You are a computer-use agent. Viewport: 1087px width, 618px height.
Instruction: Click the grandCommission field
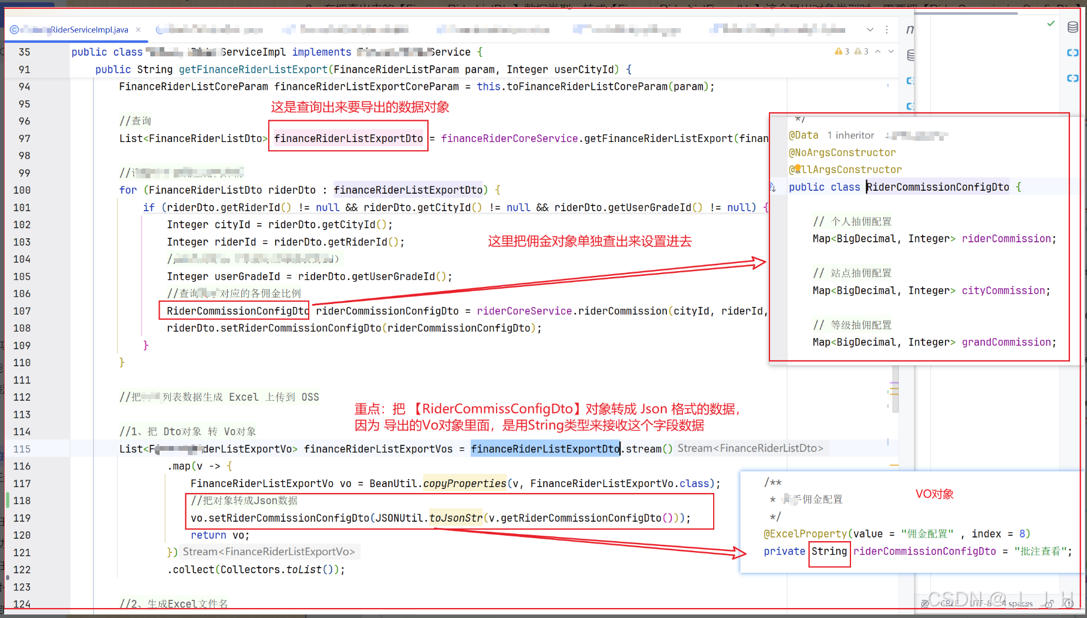click(x=1007, y=342)
